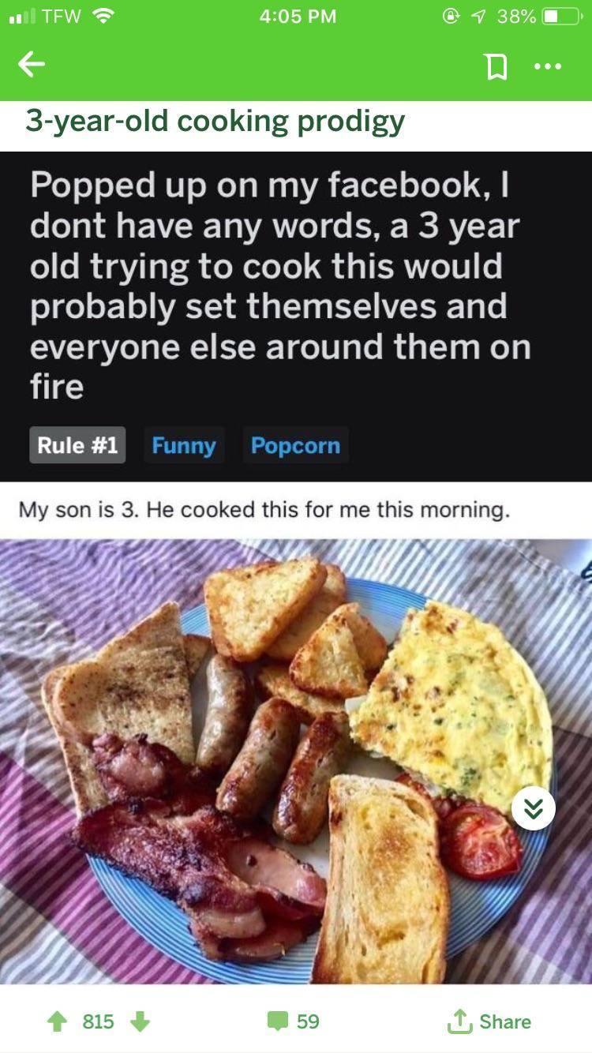
Task: Bookmark this post with the save icon
Action: [x=496, y=67]
